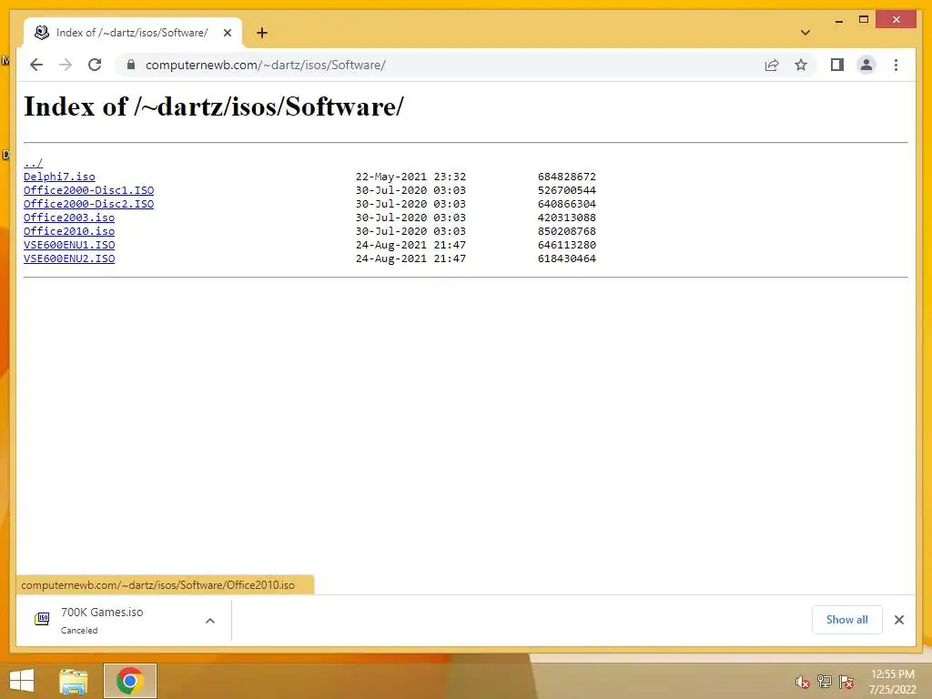
Task: Click the forward navigation arrow
Action: pyautogui.click(x=66, y=65)
